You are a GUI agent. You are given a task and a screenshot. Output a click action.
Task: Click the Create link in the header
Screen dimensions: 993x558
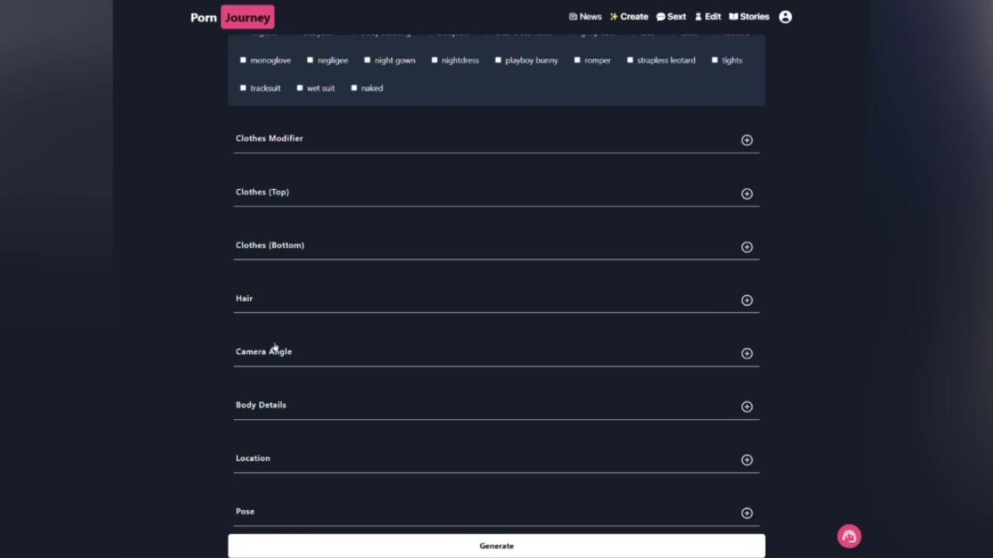click(628, 17)
